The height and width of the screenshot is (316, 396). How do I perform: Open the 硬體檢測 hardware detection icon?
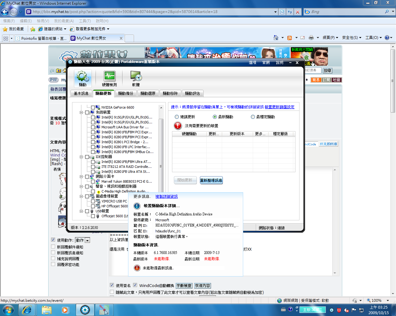pyautogui.click(x=110, y=78)
